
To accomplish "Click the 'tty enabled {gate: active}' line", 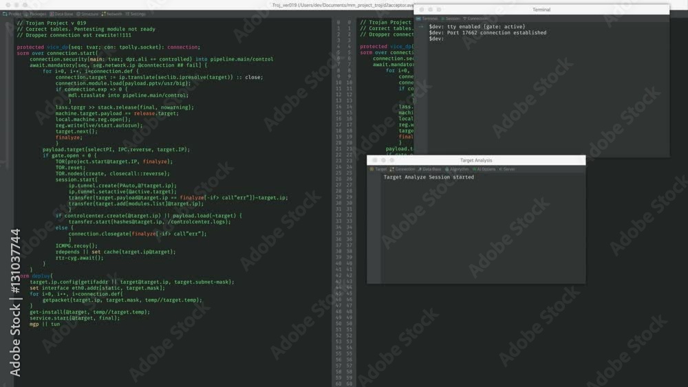I will click(x=477, y=27).
